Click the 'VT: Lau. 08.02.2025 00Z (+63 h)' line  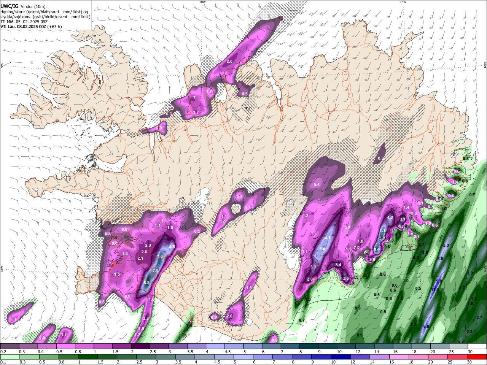coord(31,27)
